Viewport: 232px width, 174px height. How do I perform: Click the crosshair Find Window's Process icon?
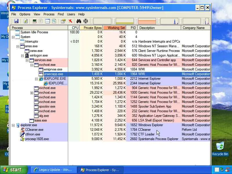[86, 21]
